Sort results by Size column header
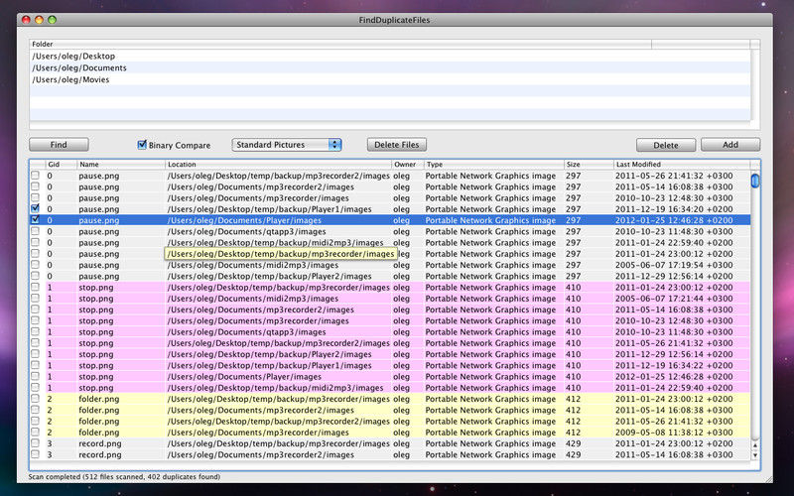This screenshot has height=496, width=794. (x=574, y=165)
